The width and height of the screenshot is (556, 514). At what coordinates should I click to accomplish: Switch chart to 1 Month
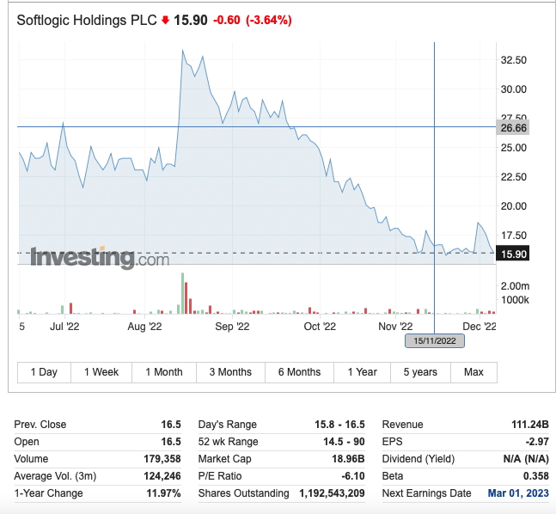tap(164, 372)
